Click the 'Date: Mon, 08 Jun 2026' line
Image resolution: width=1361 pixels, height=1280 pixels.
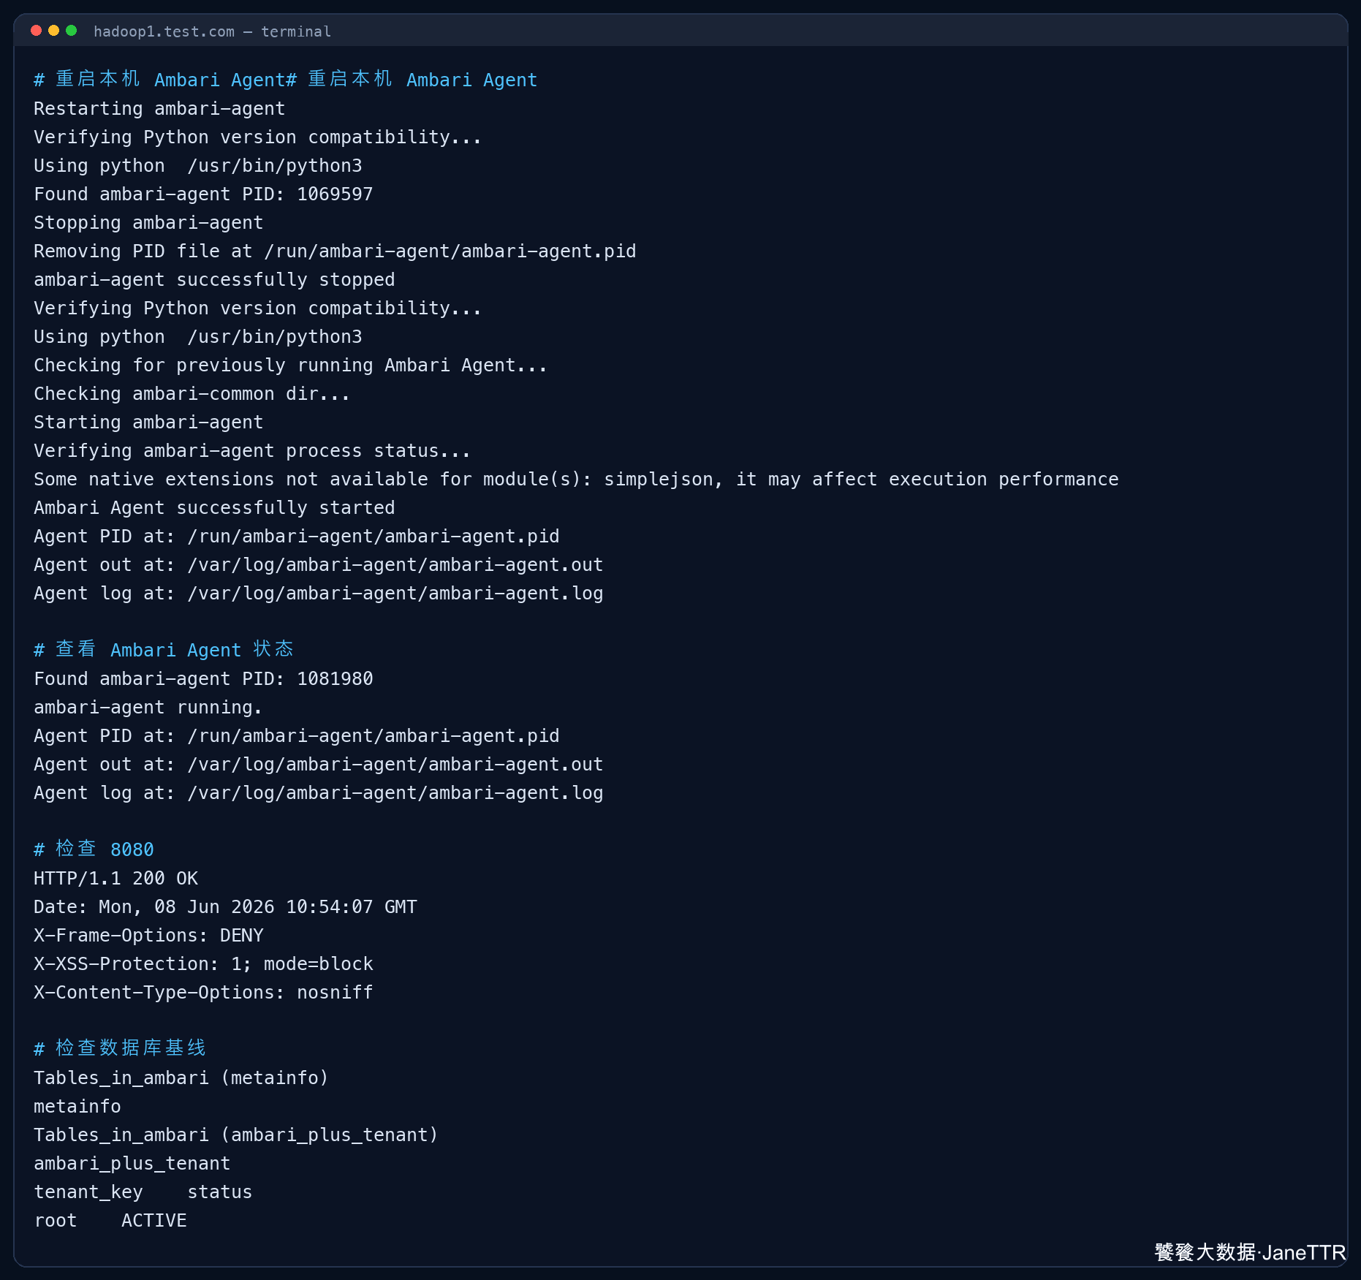[x=225, y=907]
